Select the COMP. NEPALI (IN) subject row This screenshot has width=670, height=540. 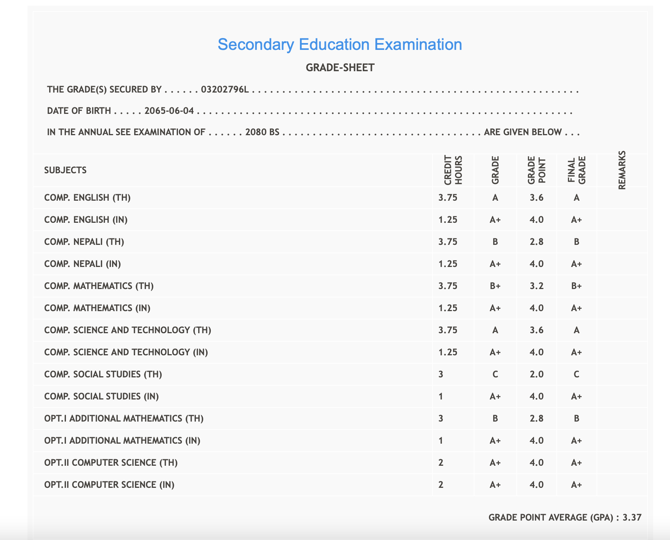click(x=82, y=264)
